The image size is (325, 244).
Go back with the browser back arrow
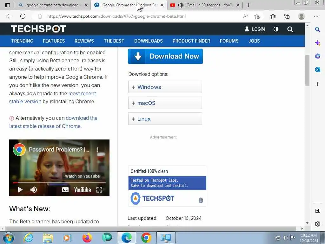pyautogui.click(x=9, y=16)
